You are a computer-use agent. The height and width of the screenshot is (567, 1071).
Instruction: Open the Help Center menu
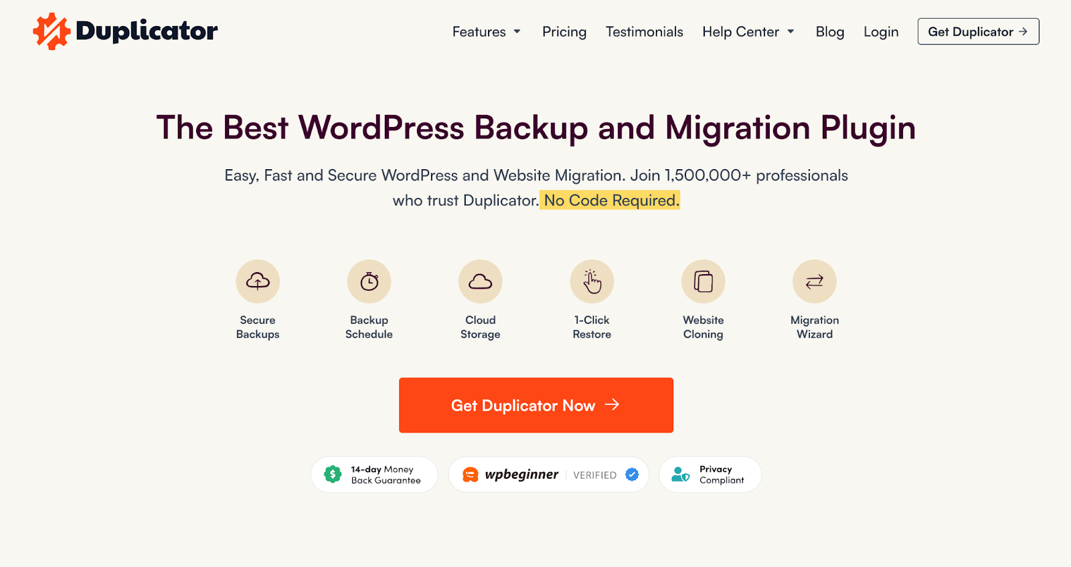click(740, 31)
